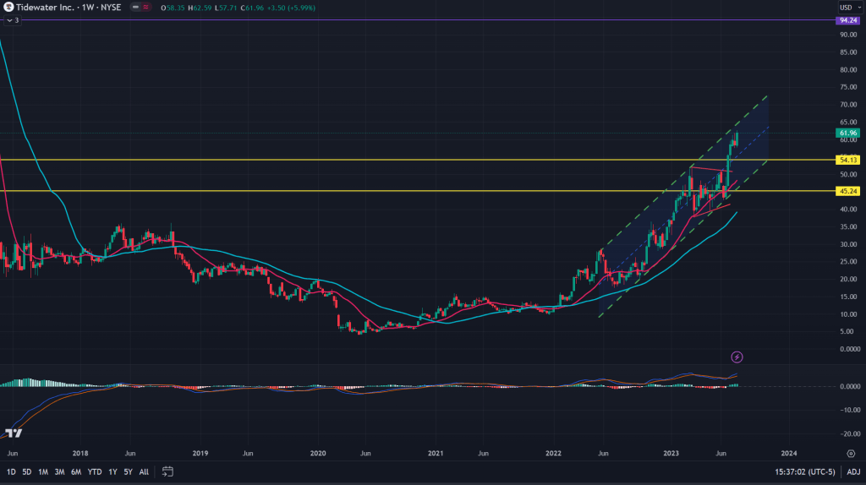
Task: Open chart settings gear near time axis
Action: 849,453
